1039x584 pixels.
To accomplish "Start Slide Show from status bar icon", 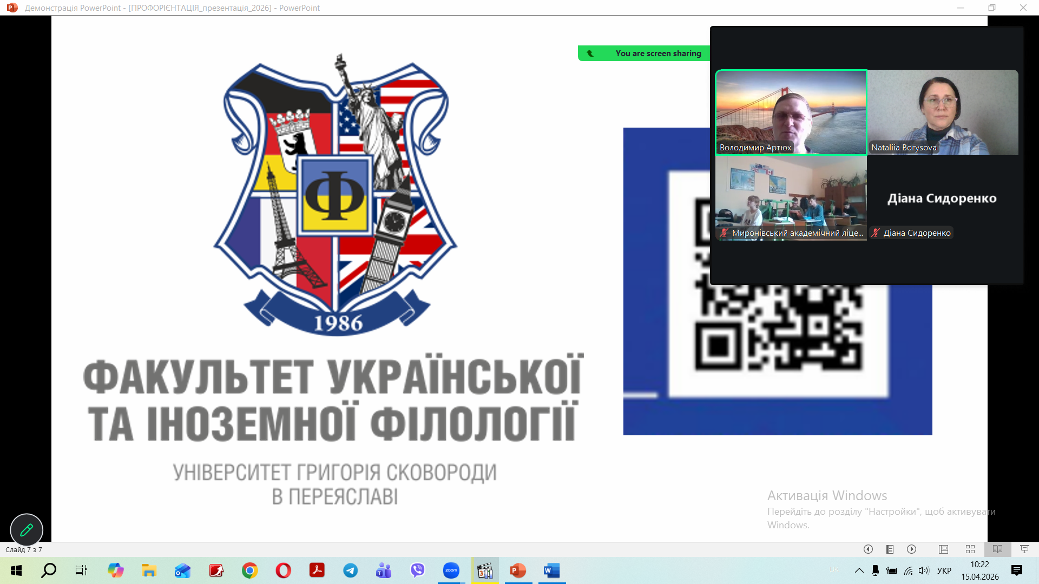I will (1024, 549).
